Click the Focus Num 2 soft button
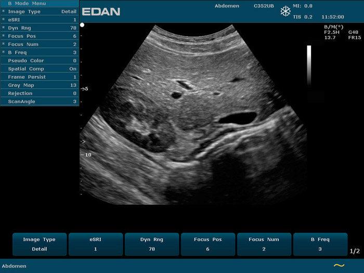The image size is (364, 273). (264, 244)
